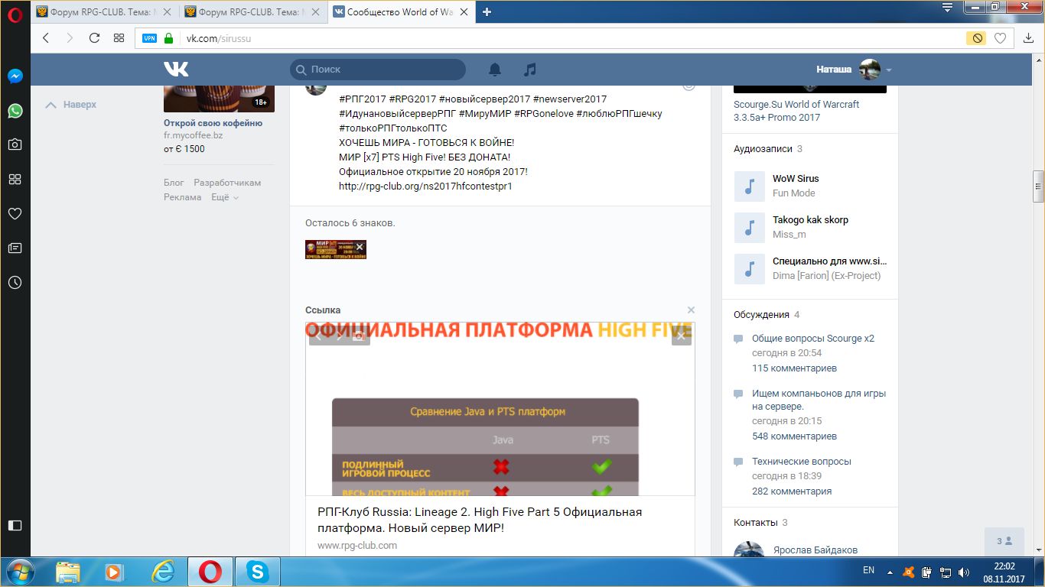Screen dimensions: 1045x587
Task: Click the page's vertical scrollbar thumb
Action: point(1038,182)
